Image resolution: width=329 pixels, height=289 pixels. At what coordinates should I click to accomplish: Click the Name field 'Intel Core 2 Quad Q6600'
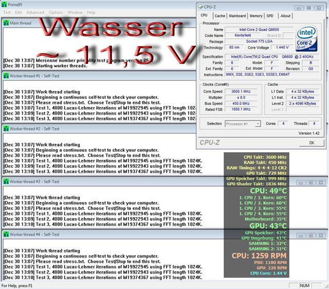259,30
